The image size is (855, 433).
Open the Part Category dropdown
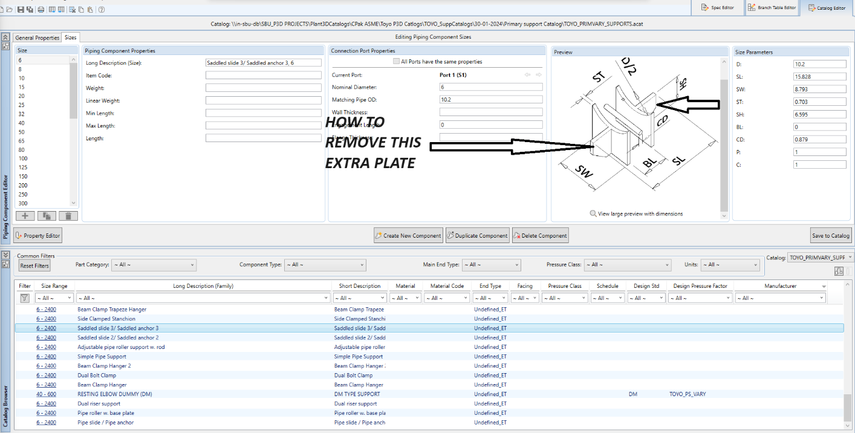coord(154,265)
